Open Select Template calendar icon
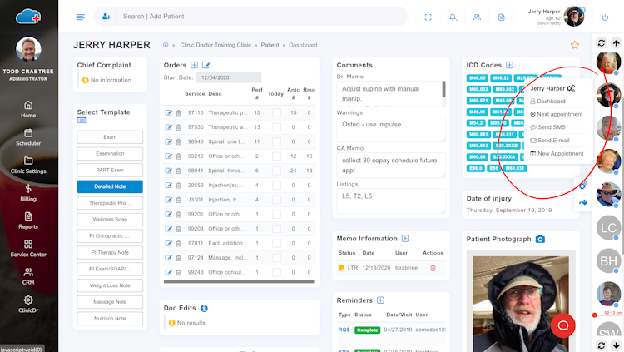This screenshot has height=352, width=624. (82, 121)
